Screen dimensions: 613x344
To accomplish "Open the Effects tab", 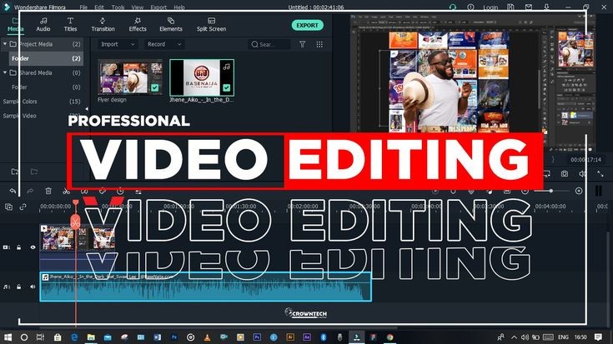I will (x=138, y=24).
